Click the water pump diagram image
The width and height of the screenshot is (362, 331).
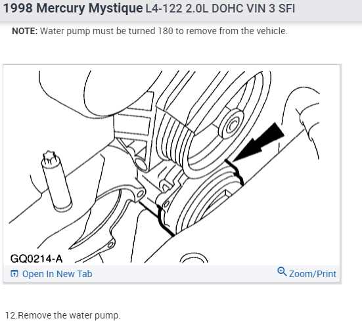[x=171, y=166]
